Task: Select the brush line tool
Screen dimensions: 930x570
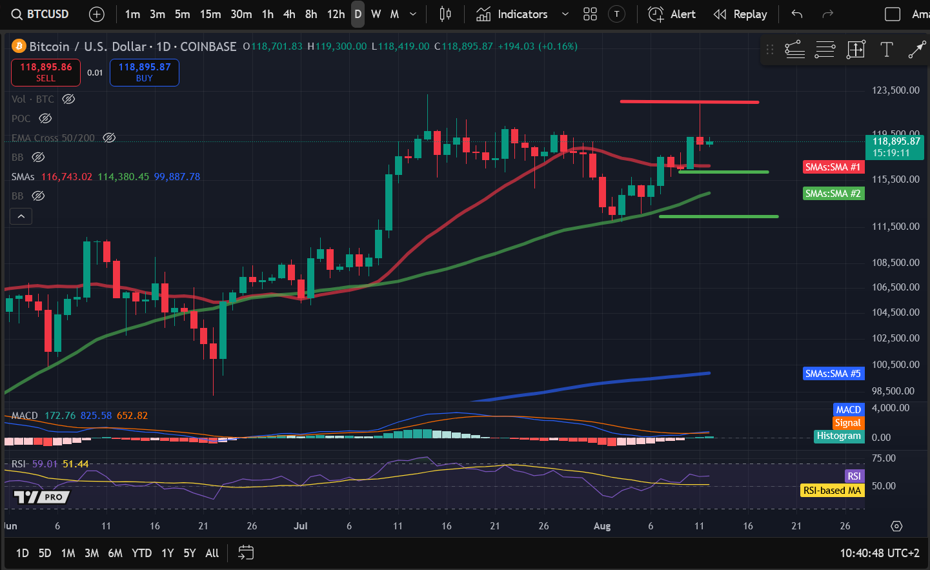Action: (x=916, y=50)
